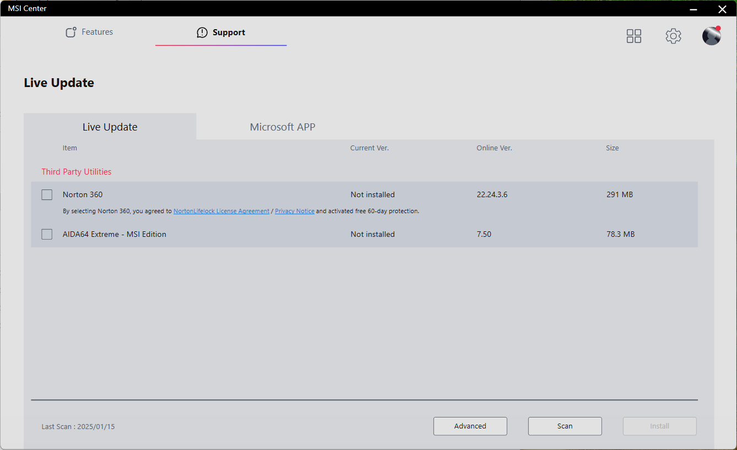
Task: Click the Third Party Utilities heading
Action: point(77,172)
